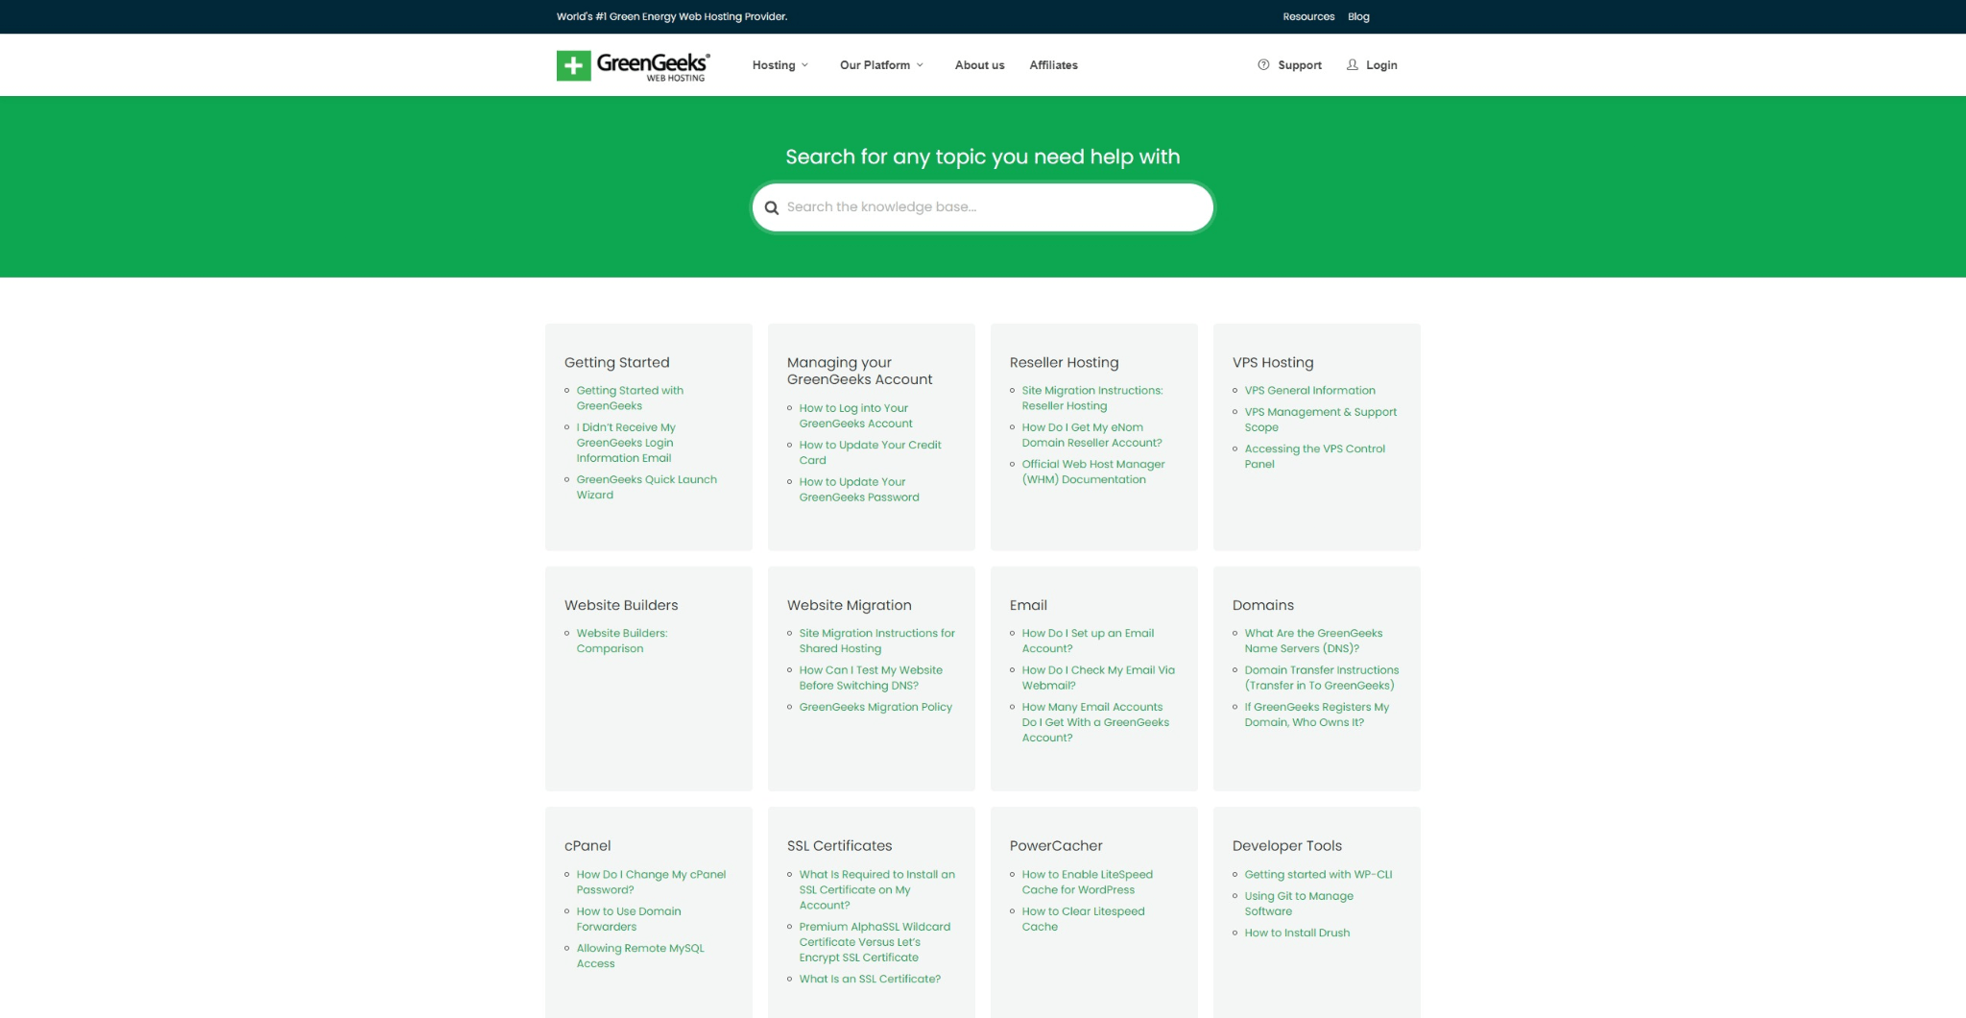Open How to Use Domain Forwarders
Image resolution: width=1966 pixels, height=1018 pixels.
tap(629, 919)
